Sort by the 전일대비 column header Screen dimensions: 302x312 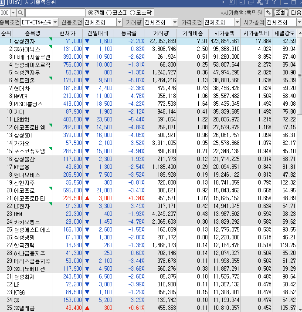click(98, 33)
